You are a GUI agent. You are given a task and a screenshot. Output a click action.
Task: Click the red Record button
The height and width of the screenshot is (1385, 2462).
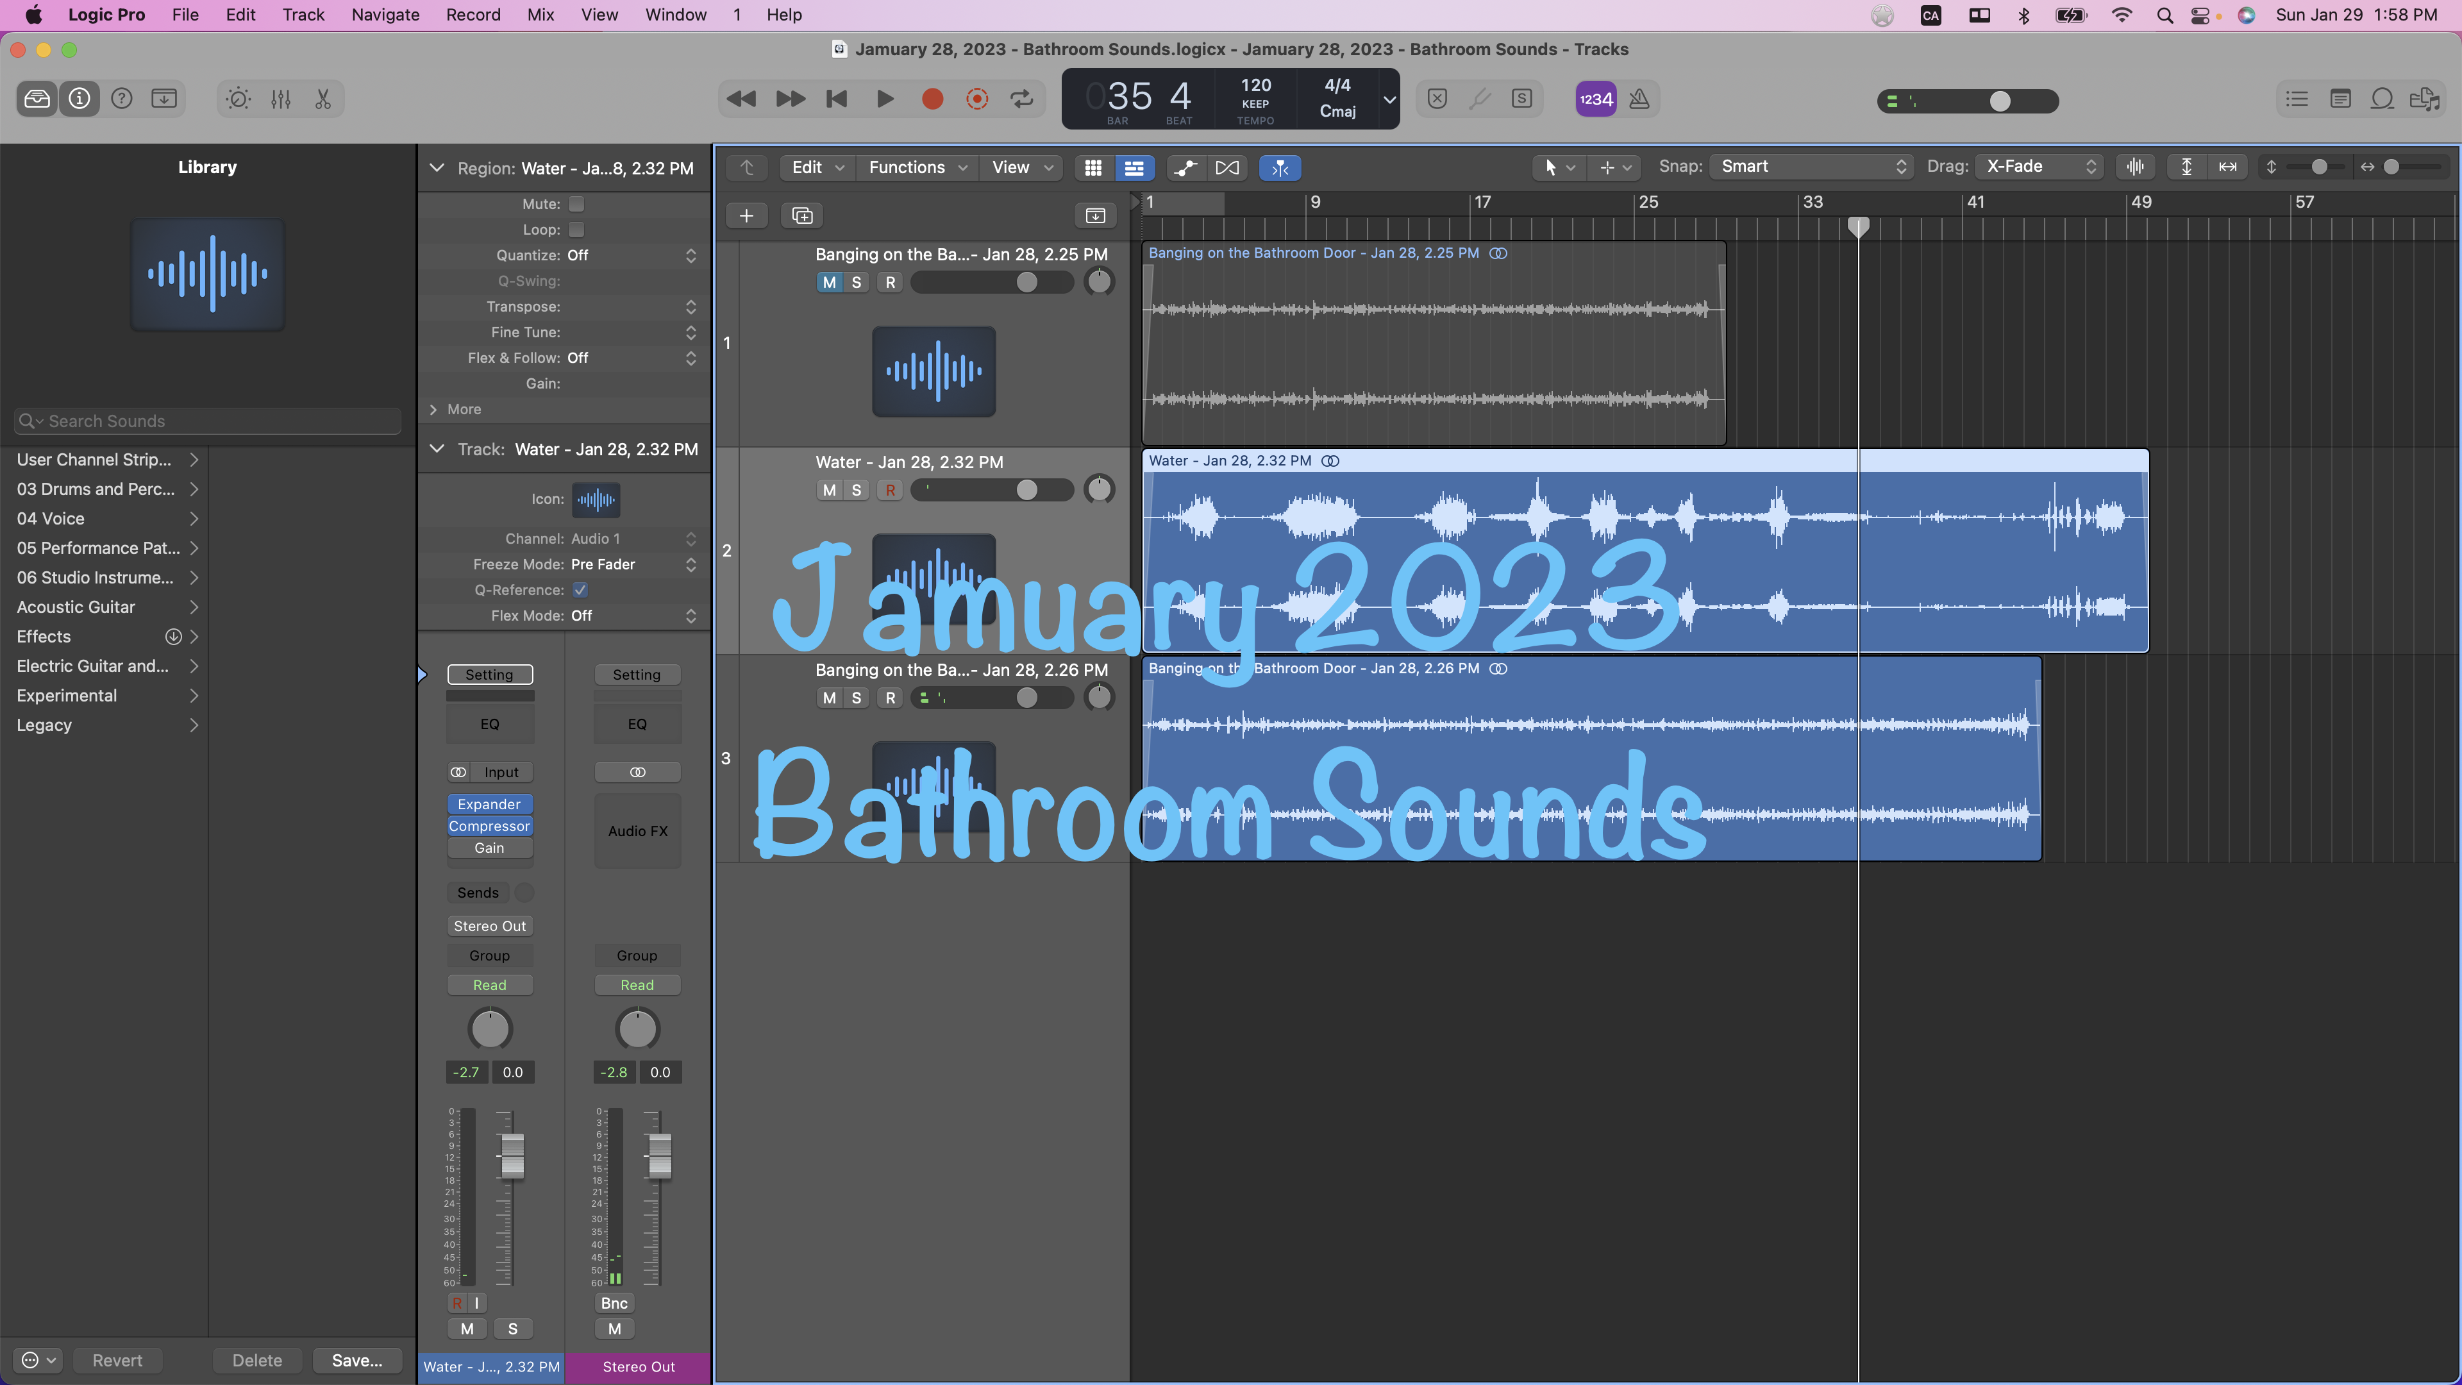[933, 99]
